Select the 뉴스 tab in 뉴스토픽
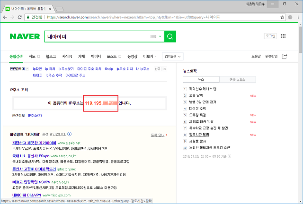The height and width of the screenshot is (204, 303). click(x=201, y=79)
